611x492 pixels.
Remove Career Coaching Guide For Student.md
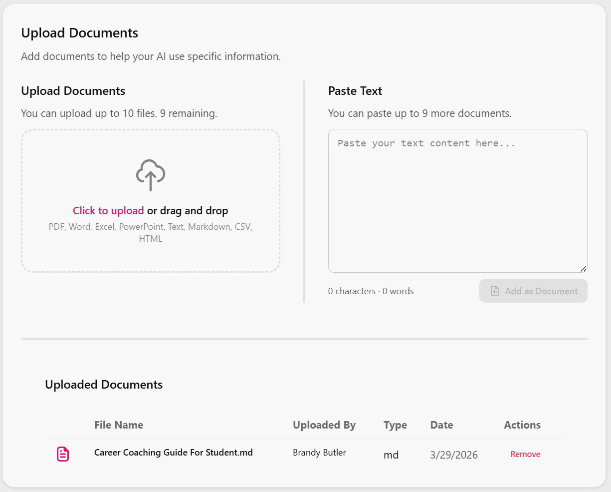[x=525, y=454]
